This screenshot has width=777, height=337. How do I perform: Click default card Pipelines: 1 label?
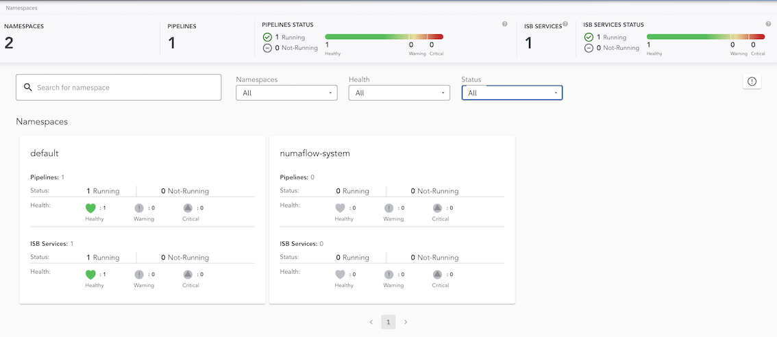click(x=47, y=177)
